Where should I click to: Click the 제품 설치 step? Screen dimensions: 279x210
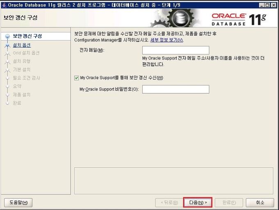22,95
